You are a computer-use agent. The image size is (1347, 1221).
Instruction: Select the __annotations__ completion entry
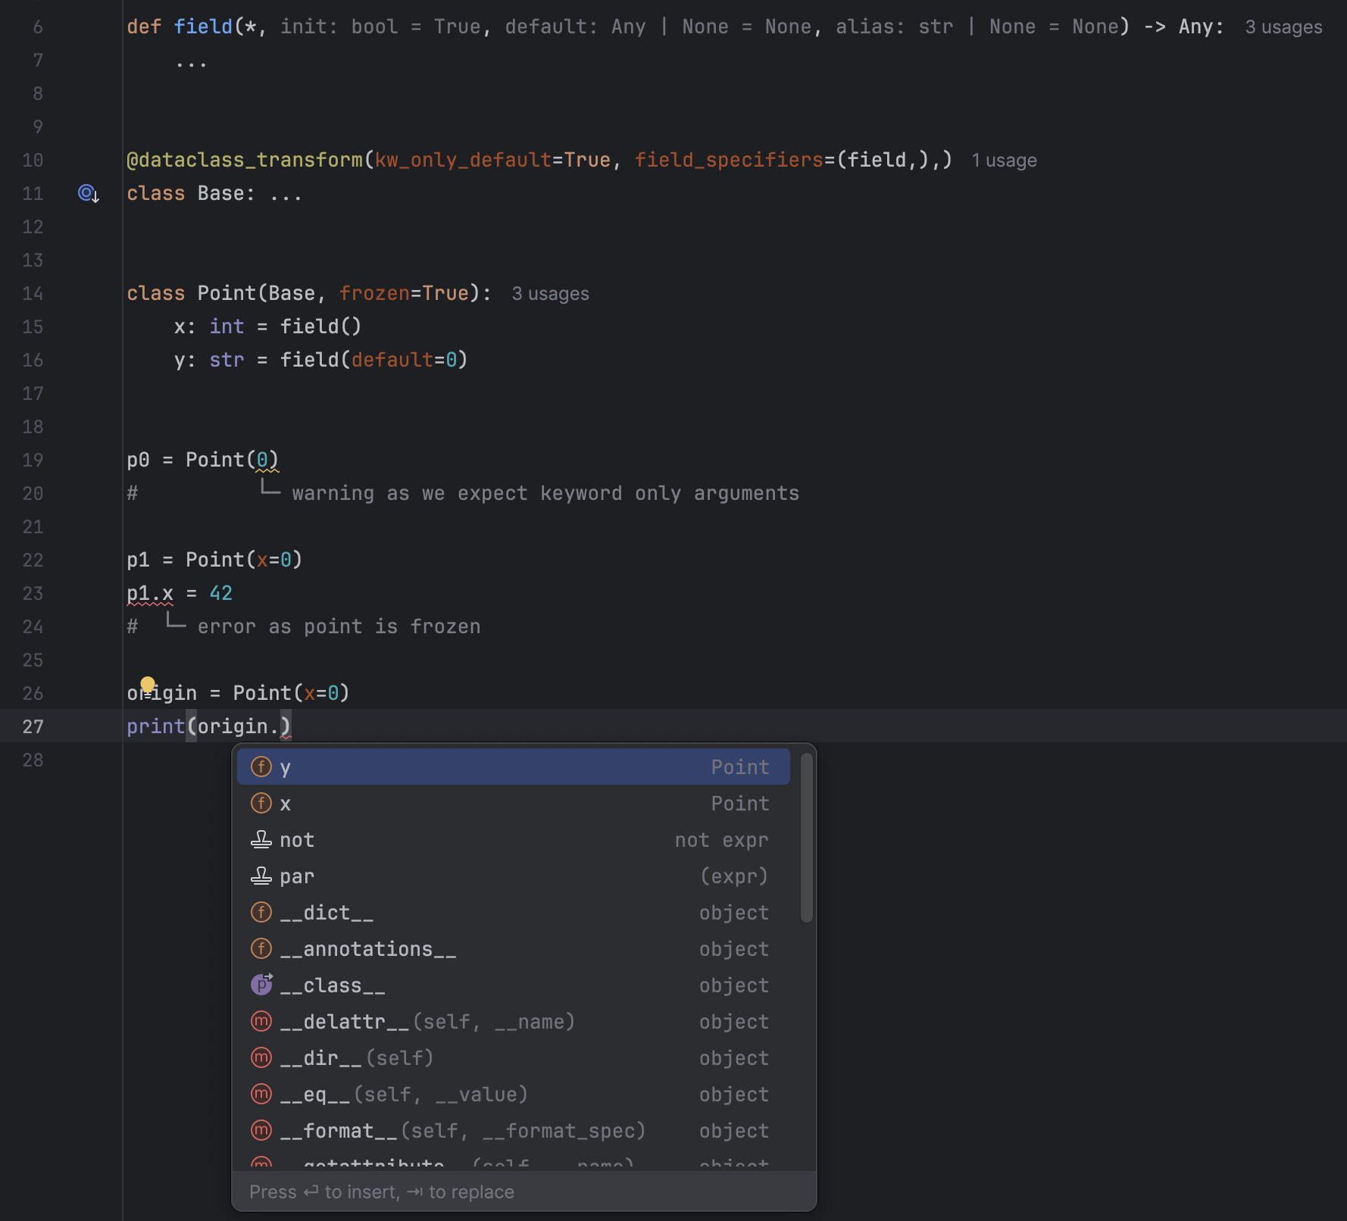pos(368,949)
